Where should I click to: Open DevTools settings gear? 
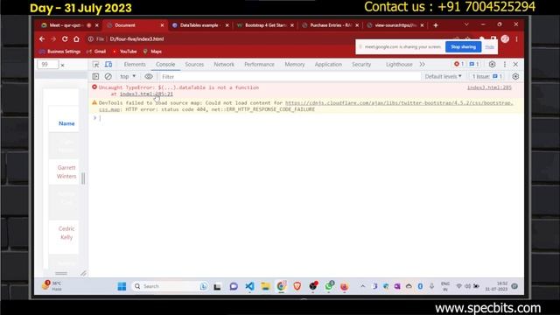[x=492, y=64]
